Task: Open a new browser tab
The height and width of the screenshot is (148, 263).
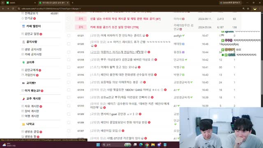Action: pyautogui.click(x=72, y=3)
